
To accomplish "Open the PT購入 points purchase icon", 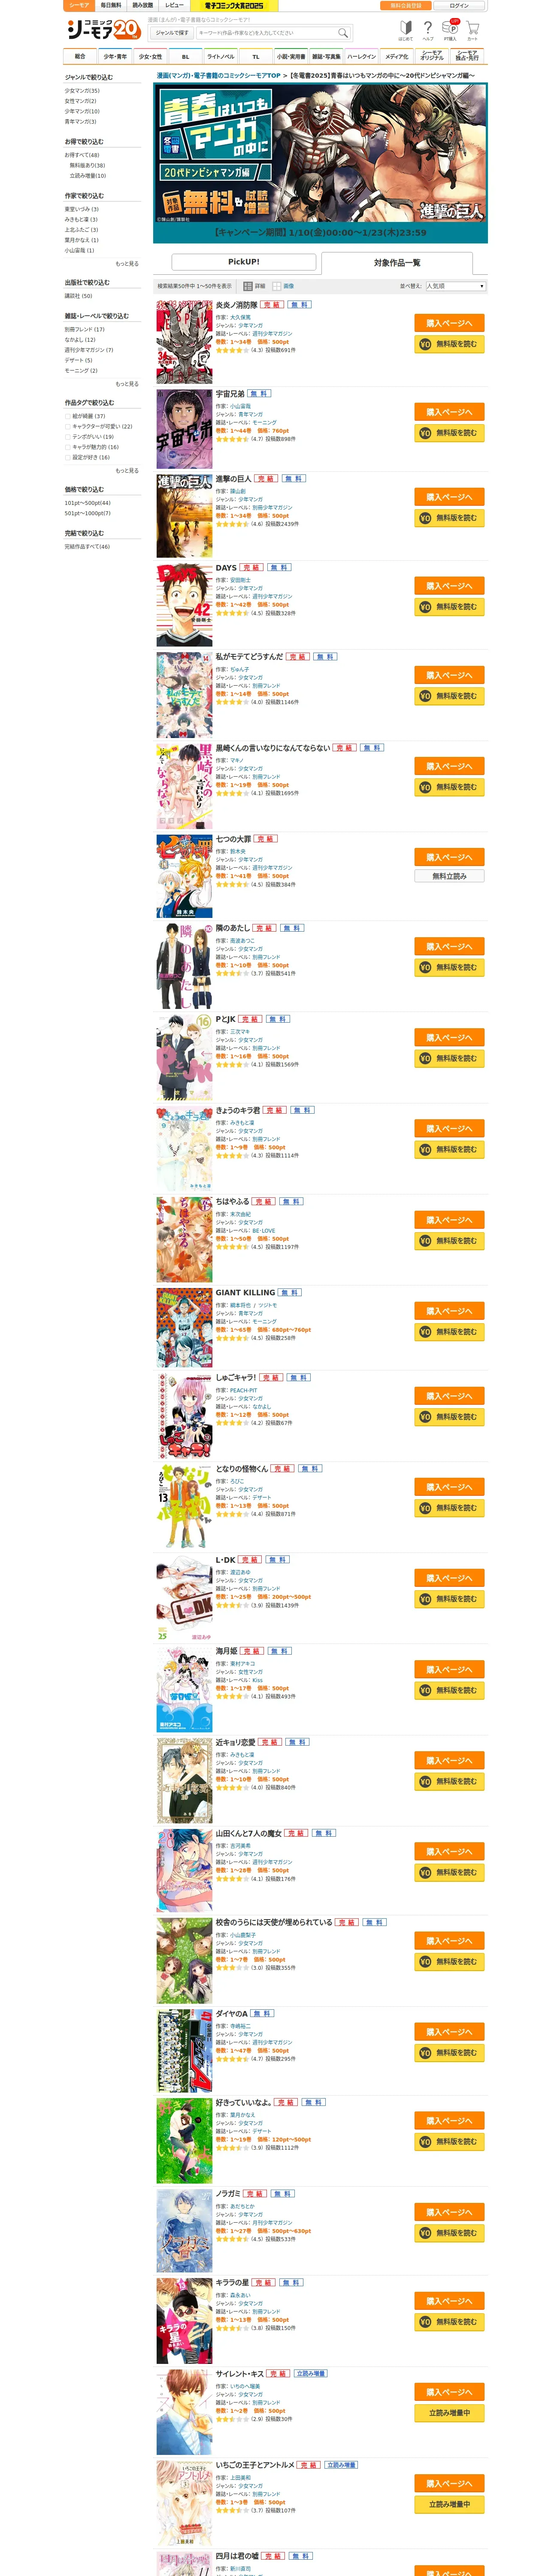I will coord(451,30).
